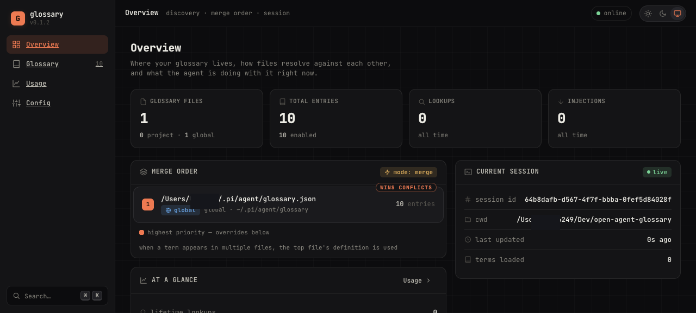Click the cwd path ending open-agent-glossary
696x313 pixels.
point(594,220)
